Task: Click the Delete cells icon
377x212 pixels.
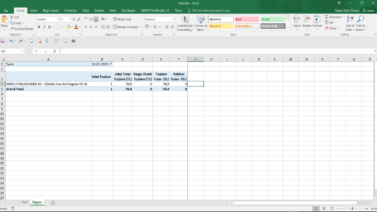Action: tap(307, 19)
